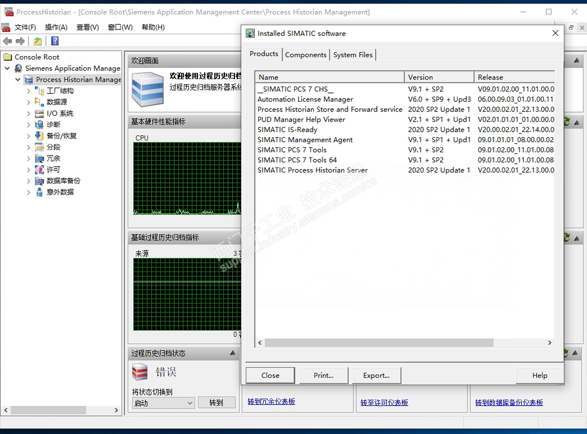Click the 备份/恢复 download-arrow icon
The width and height of the screenshot is (587, 434).
40,136
